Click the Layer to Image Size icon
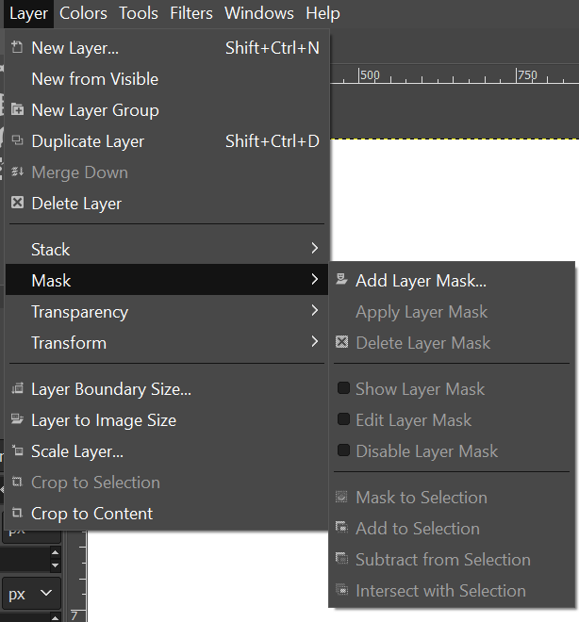This screenshot has width=579, height=622. (17, 418)
